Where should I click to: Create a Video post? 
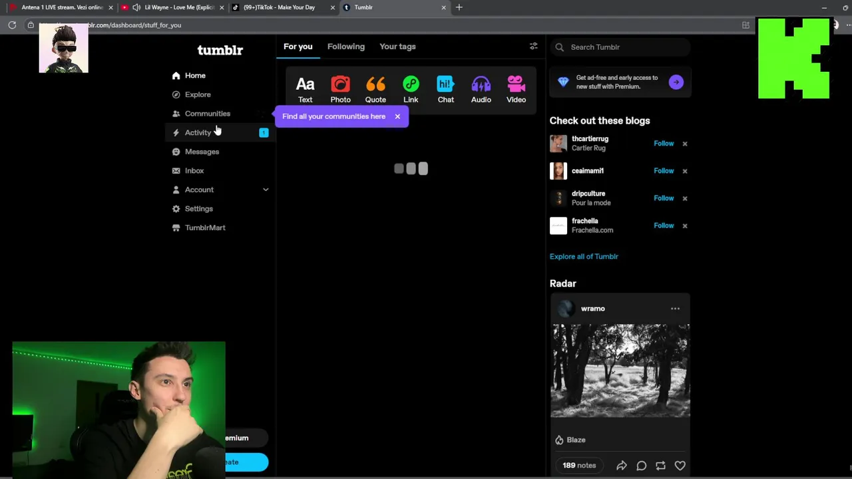pyautogui.click(x=516, y=89)
